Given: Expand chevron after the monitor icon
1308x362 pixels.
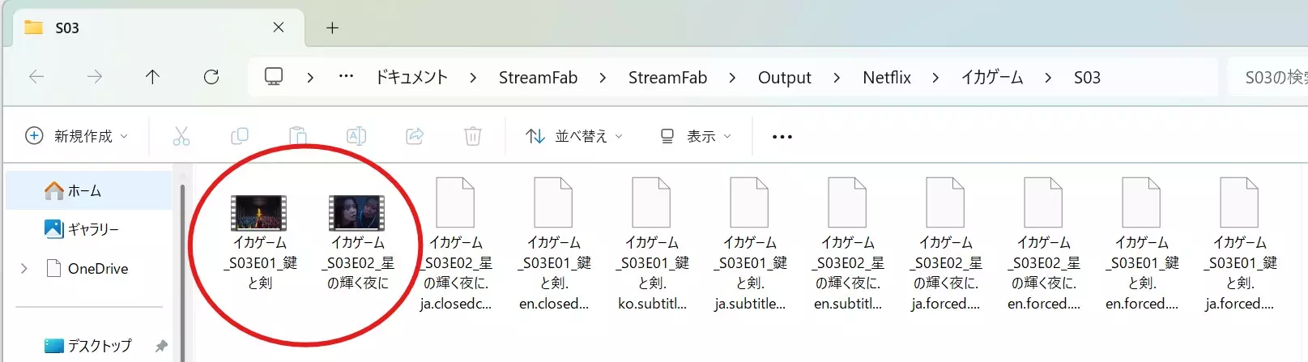Looking at the screenshot, I should coord(310,78).
